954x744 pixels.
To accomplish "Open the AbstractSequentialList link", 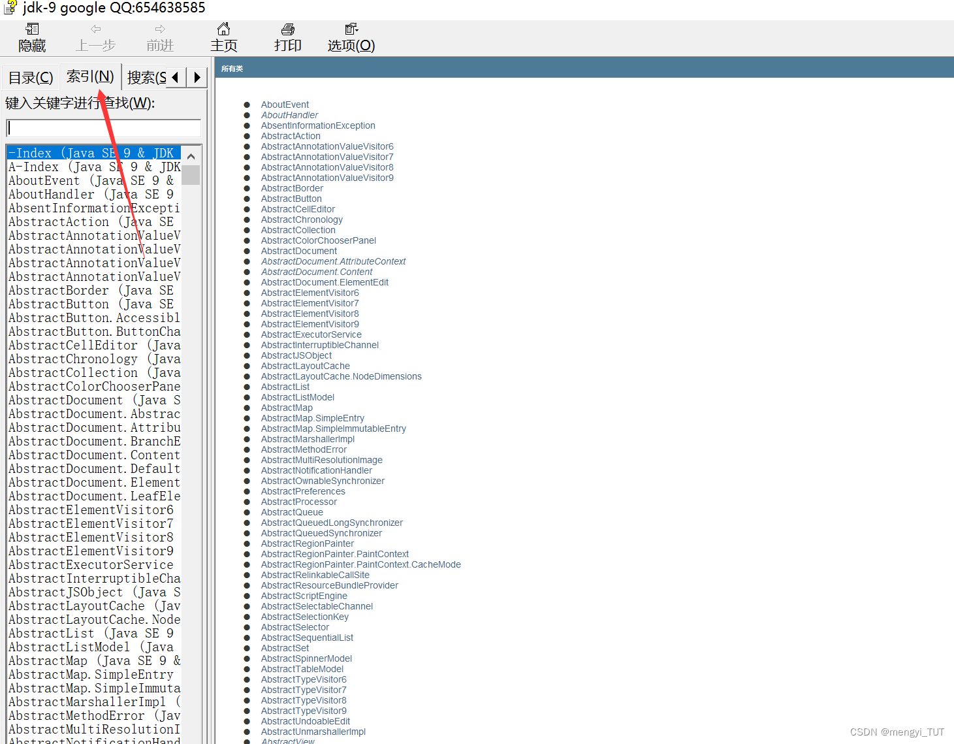I will [307, 638].
